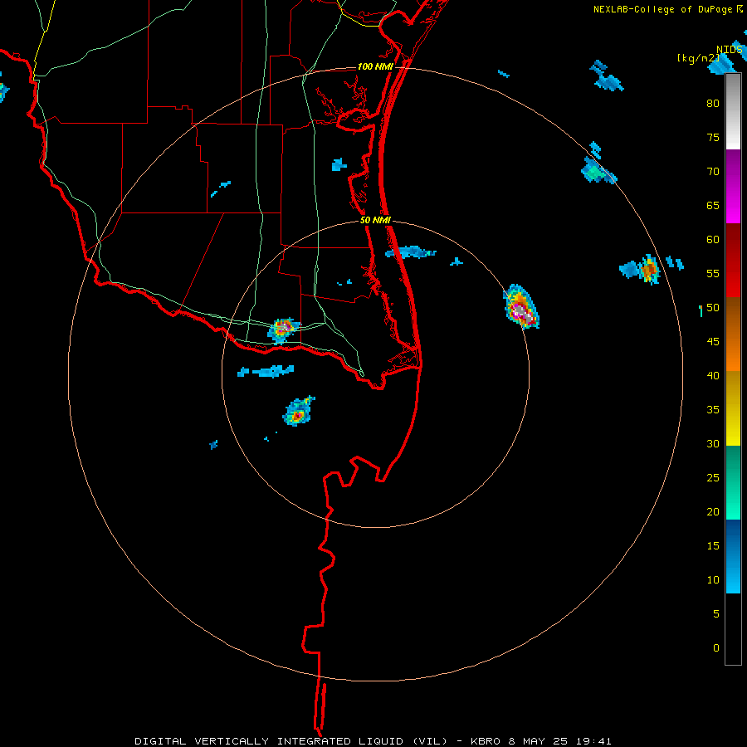Click the 15 value on the color scale

pyautogui.click(x=713, y=545)
